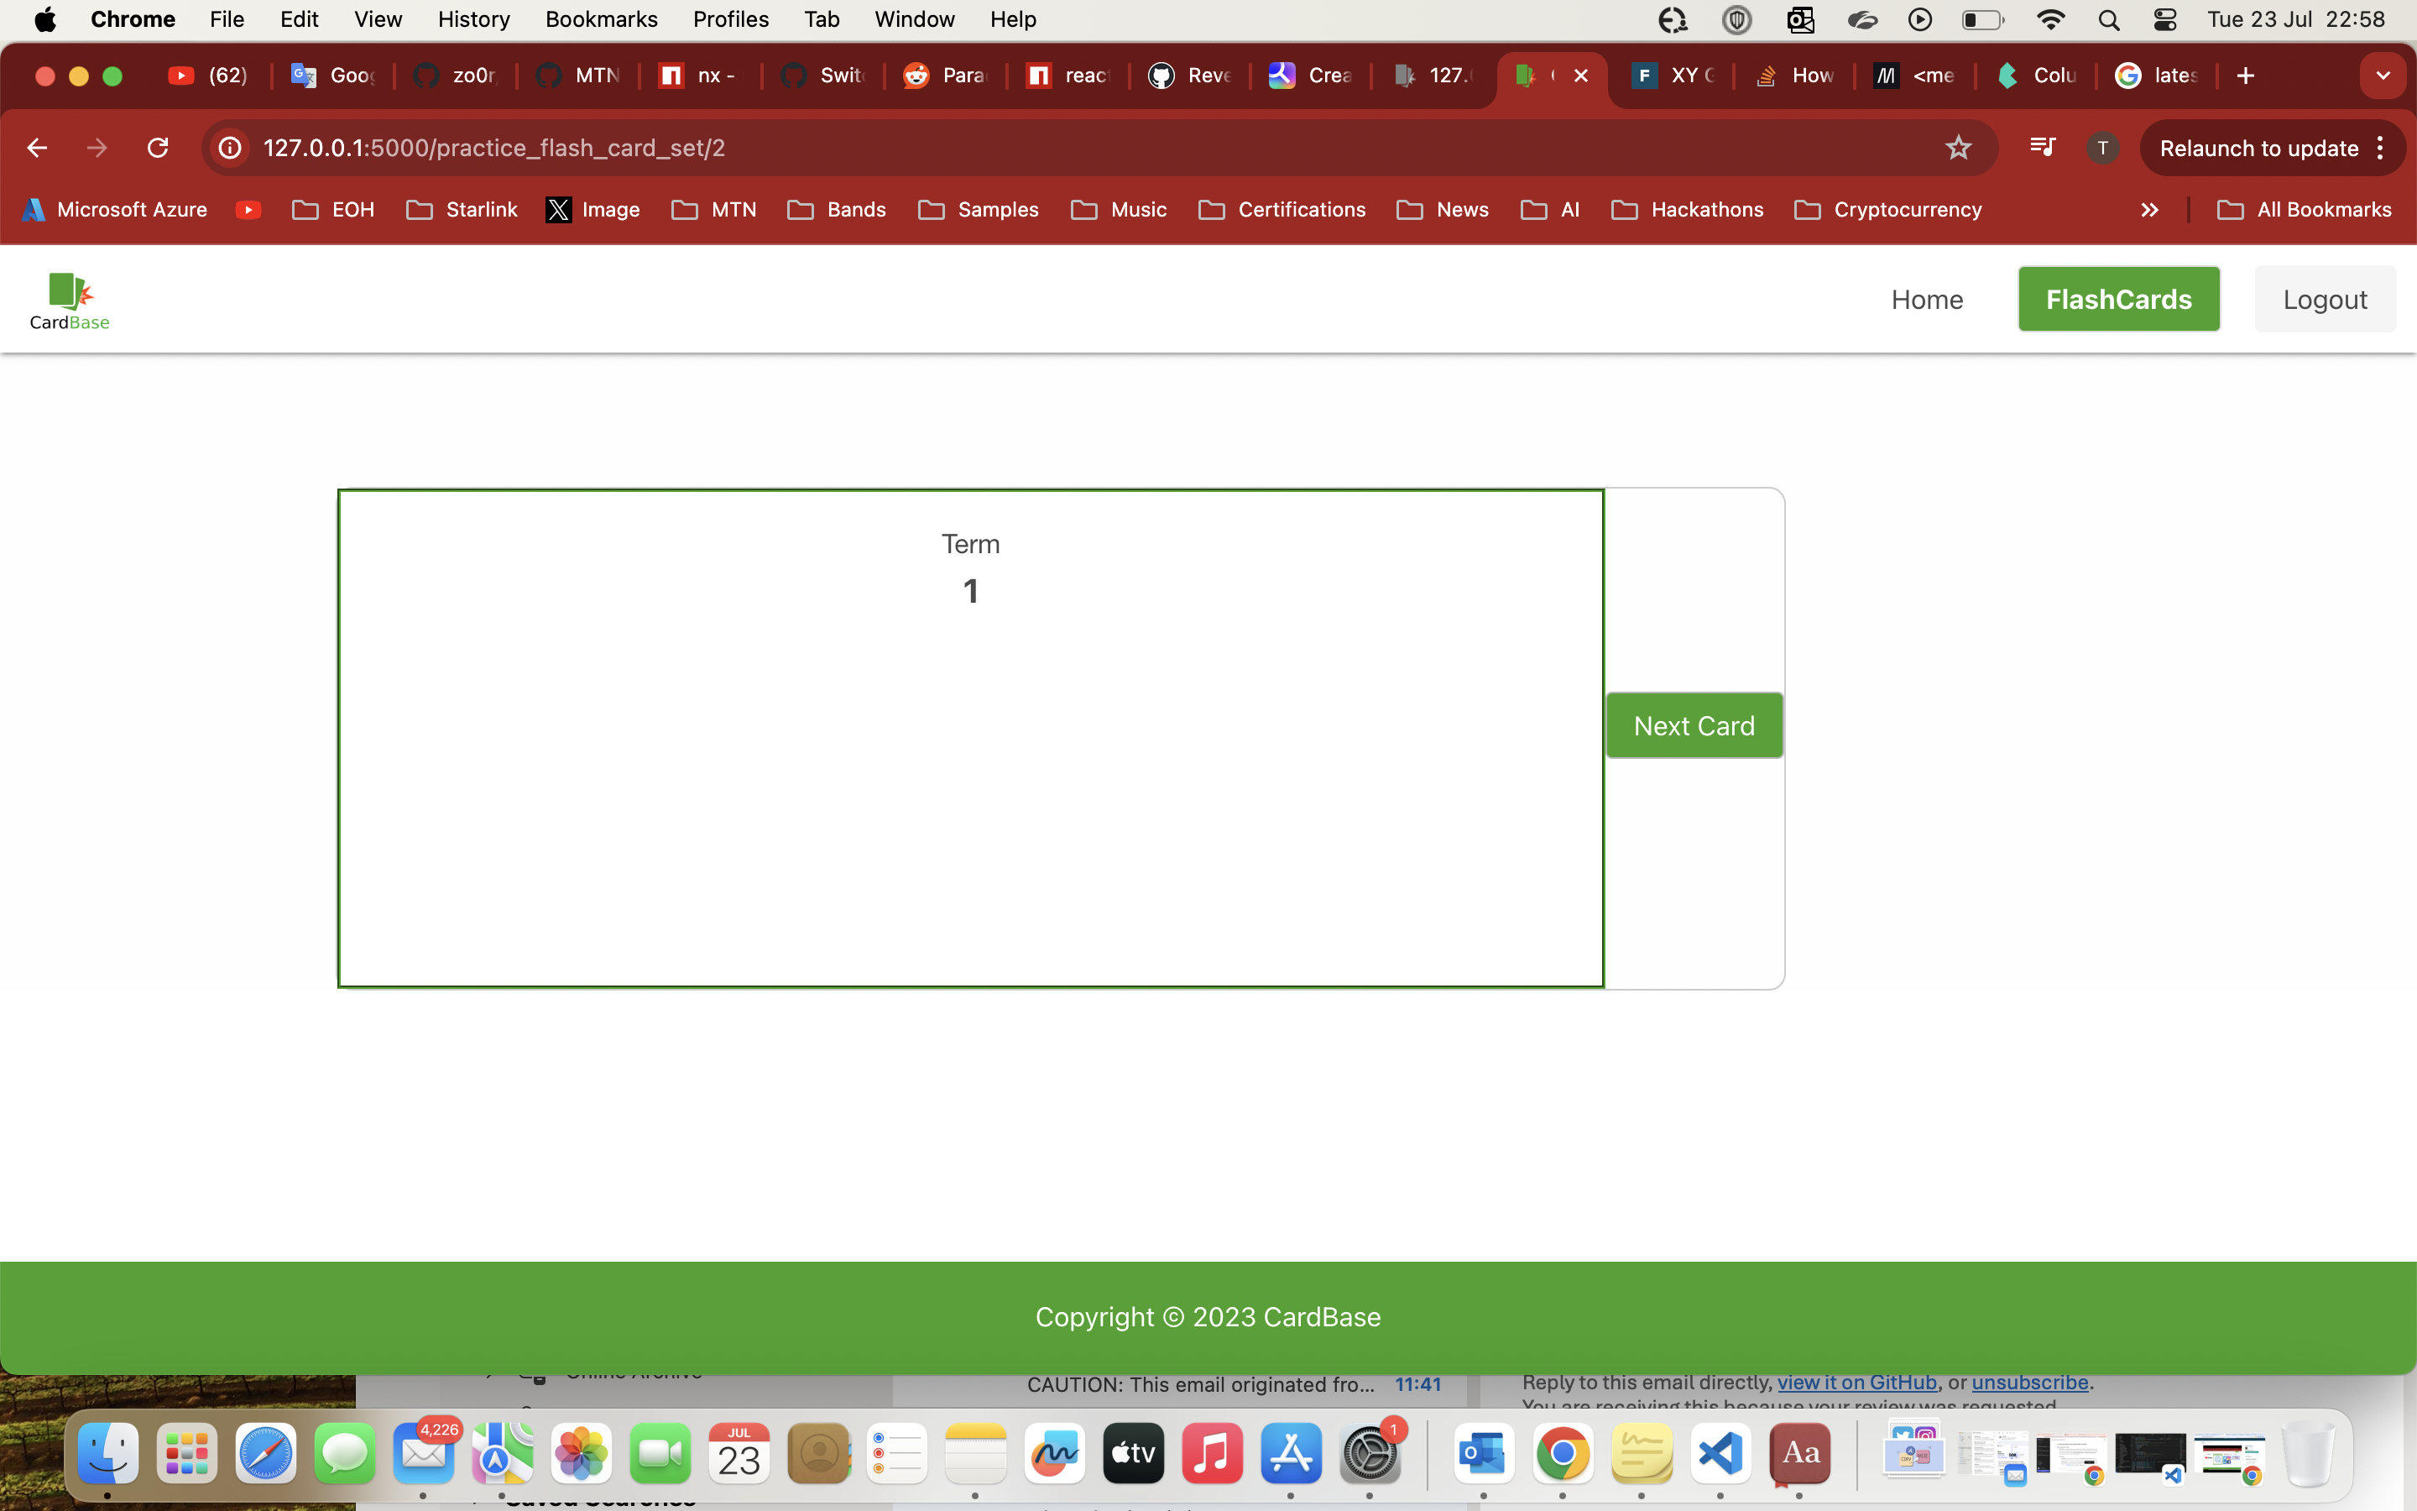Viewport: 2417px width, 1511px height.
Task: Expand hidden bookmarks with the double chevron
Action: 2149,210
